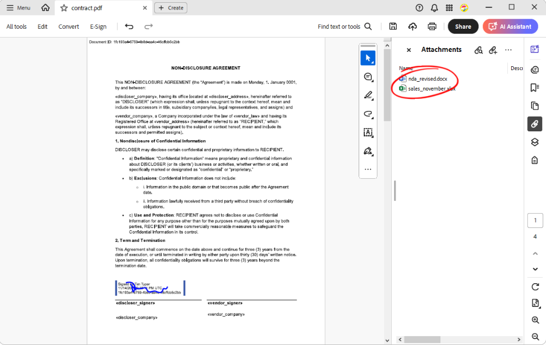Viewport: 546px width, 345px height.
Task: Click the Attachments panel scroll-right arrow
Action: coord(519,339)
